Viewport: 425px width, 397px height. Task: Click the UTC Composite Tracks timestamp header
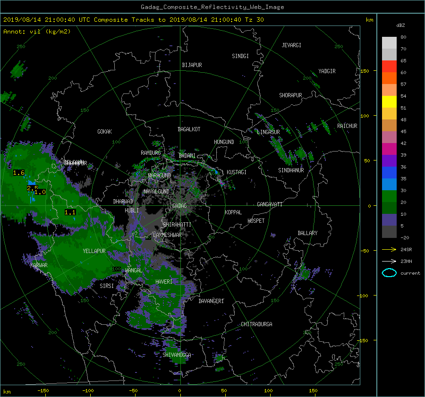(133, 20)
